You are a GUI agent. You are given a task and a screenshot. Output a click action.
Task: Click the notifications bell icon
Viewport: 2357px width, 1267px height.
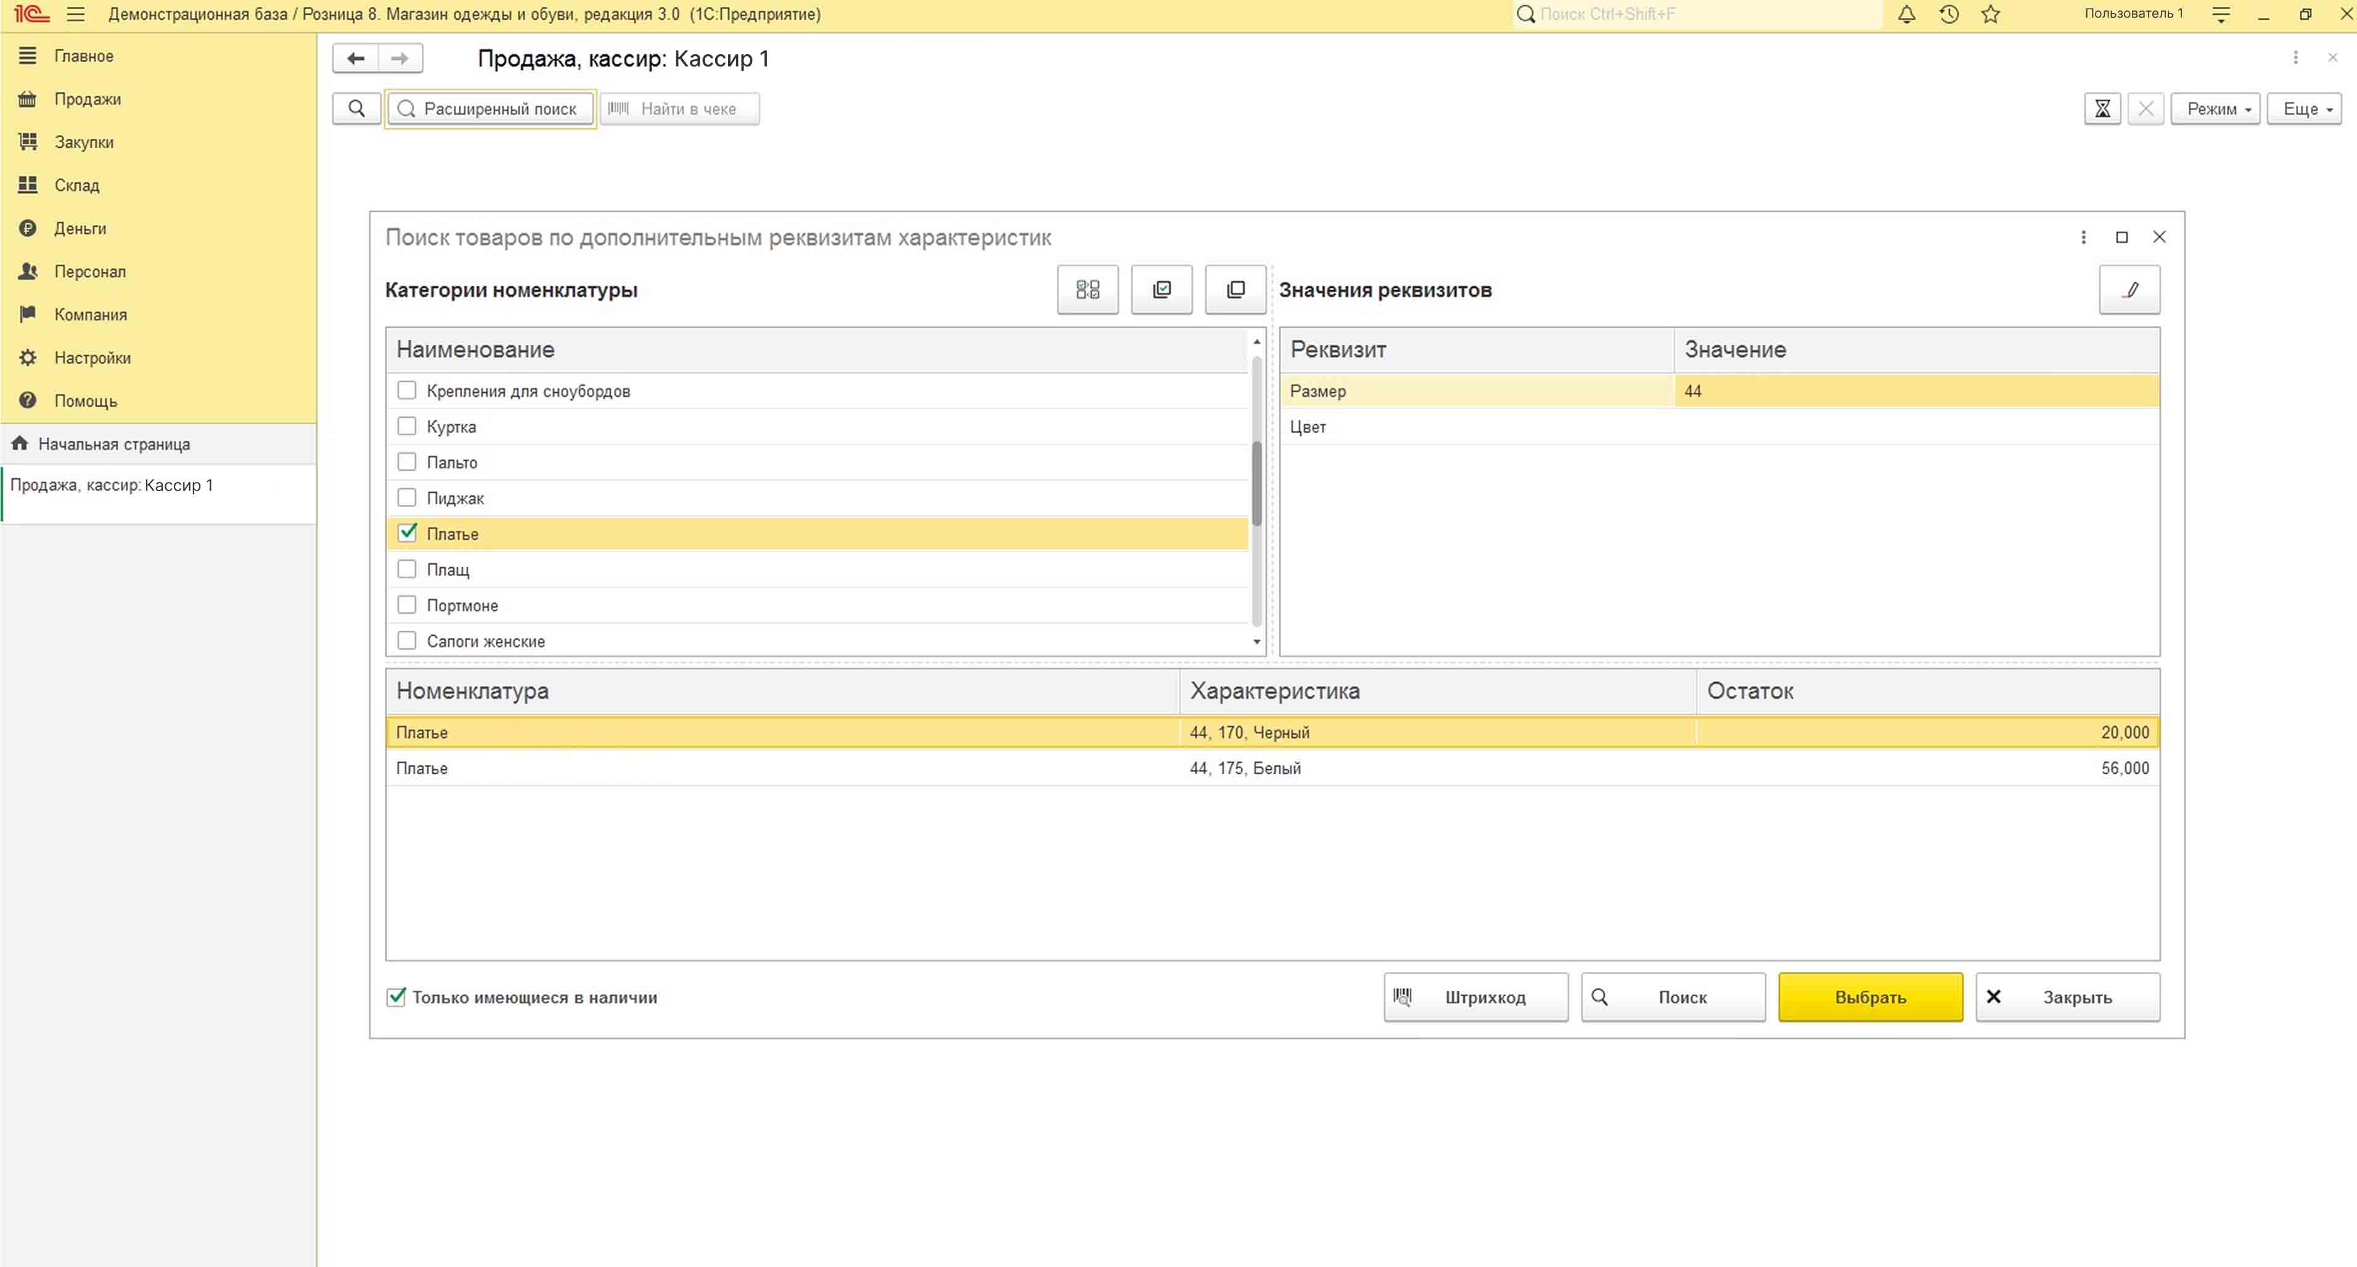click(1906, 14)
